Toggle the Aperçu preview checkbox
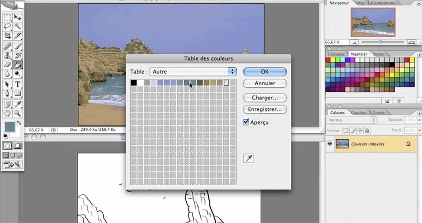This screenshot has width=422, height=223. [246, 122]
